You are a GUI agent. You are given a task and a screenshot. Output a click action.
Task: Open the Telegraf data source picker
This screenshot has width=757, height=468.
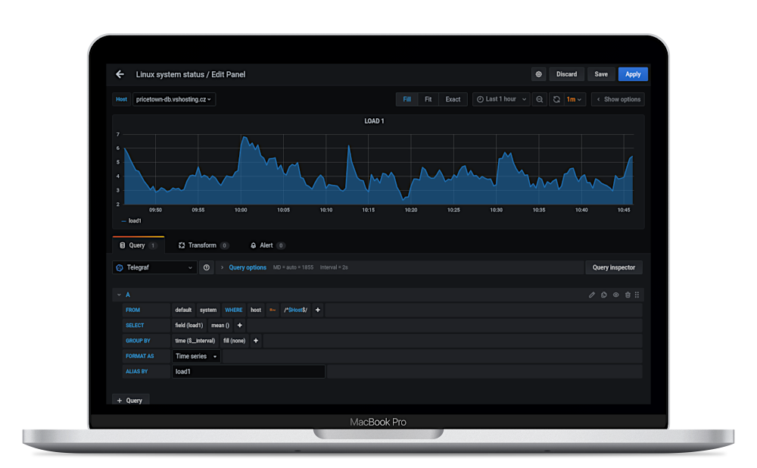pyautogui.click(x=154, y=267)
